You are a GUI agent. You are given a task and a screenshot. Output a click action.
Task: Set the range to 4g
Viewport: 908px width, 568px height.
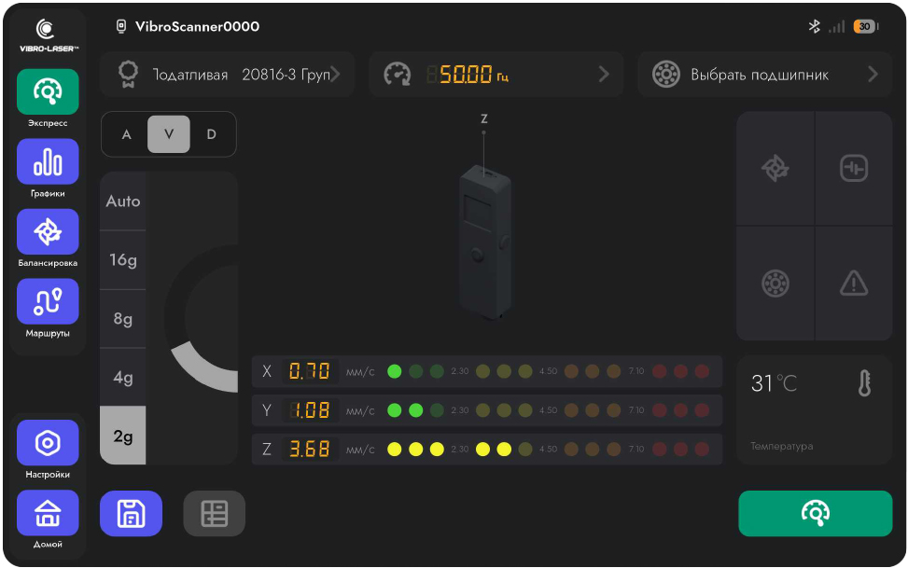[123, 378]
